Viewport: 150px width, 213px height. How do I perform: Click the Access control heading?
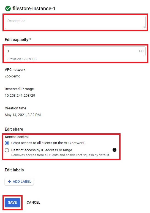(17, 137)
